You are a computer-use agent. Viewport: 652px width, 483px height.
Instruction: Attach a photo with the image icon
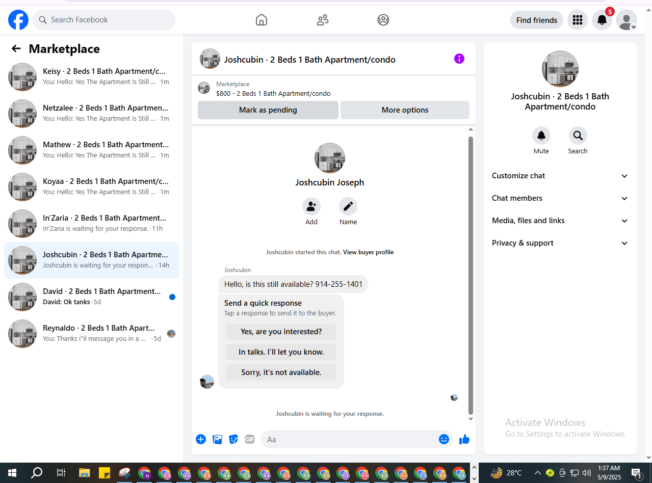pos(217,439)
